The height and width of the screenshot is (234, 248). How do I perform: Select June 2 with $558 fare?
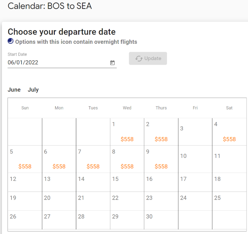161,132
